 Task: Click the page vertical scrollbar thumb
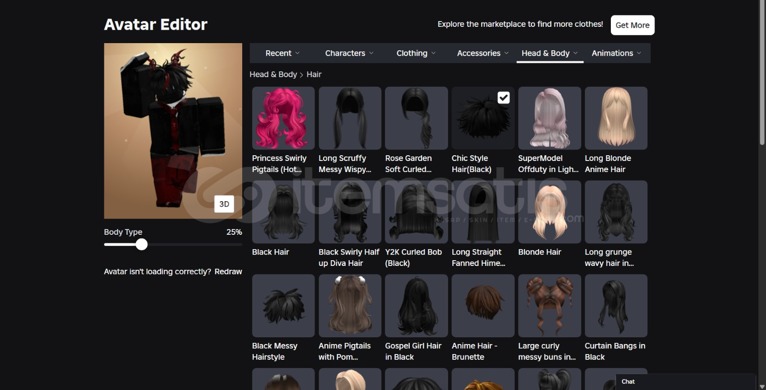tap(762, 72)
